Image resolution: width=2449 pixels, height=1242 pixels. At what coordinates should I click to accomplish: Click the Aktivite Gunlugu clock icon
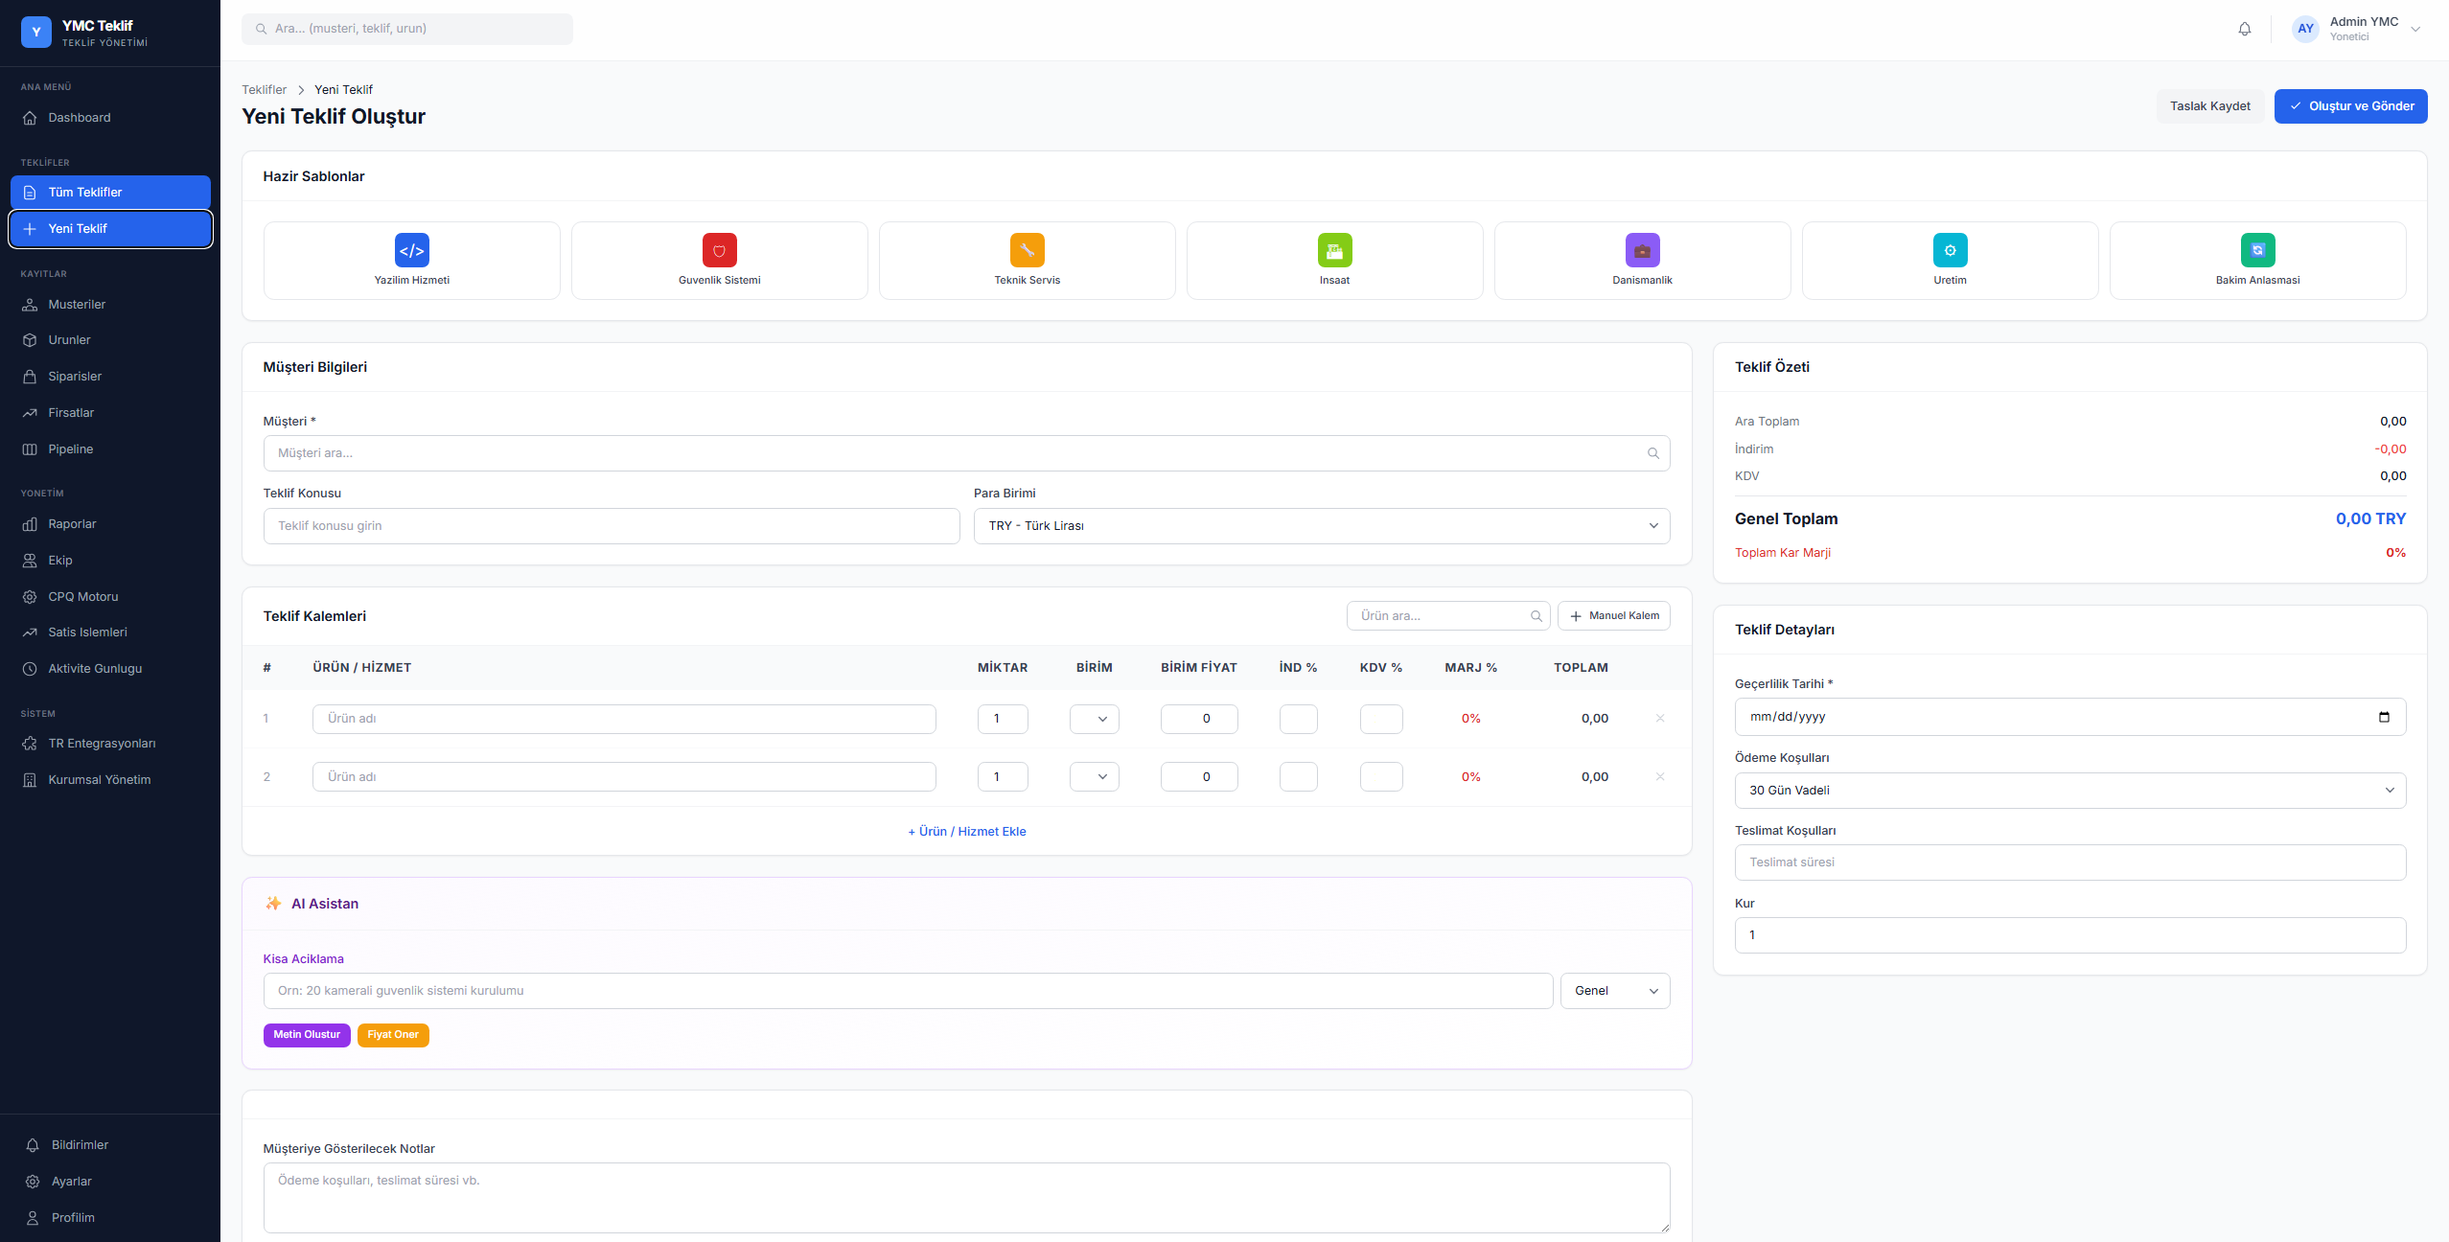click(x=30, y=669)
